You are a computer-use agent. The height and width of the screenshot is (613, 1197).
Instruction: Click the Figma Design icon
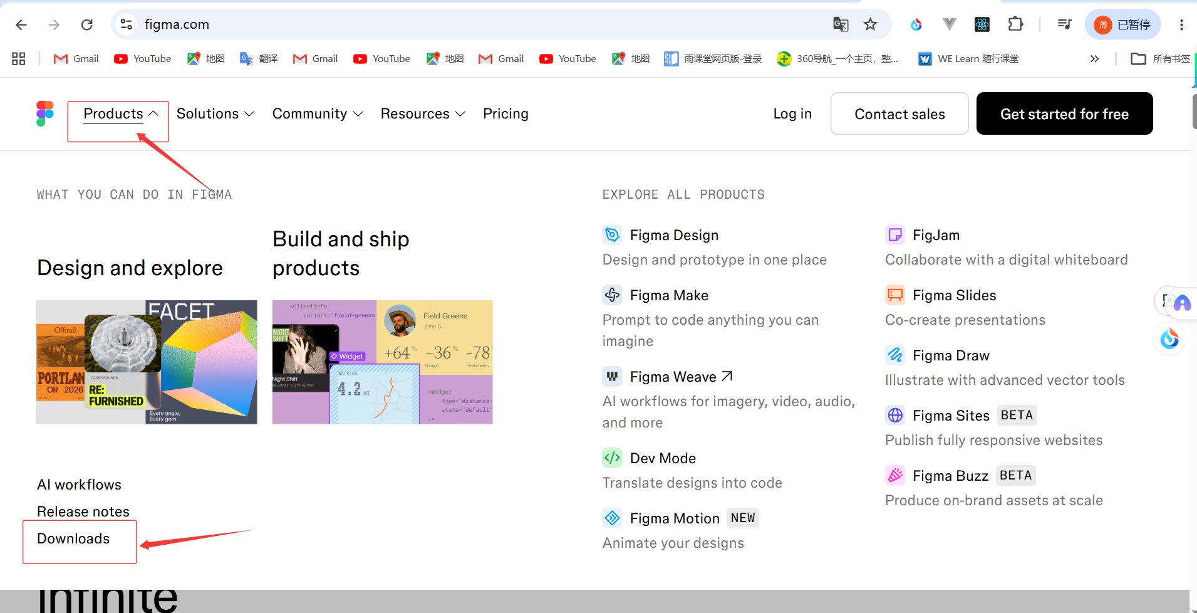(613, 235)
